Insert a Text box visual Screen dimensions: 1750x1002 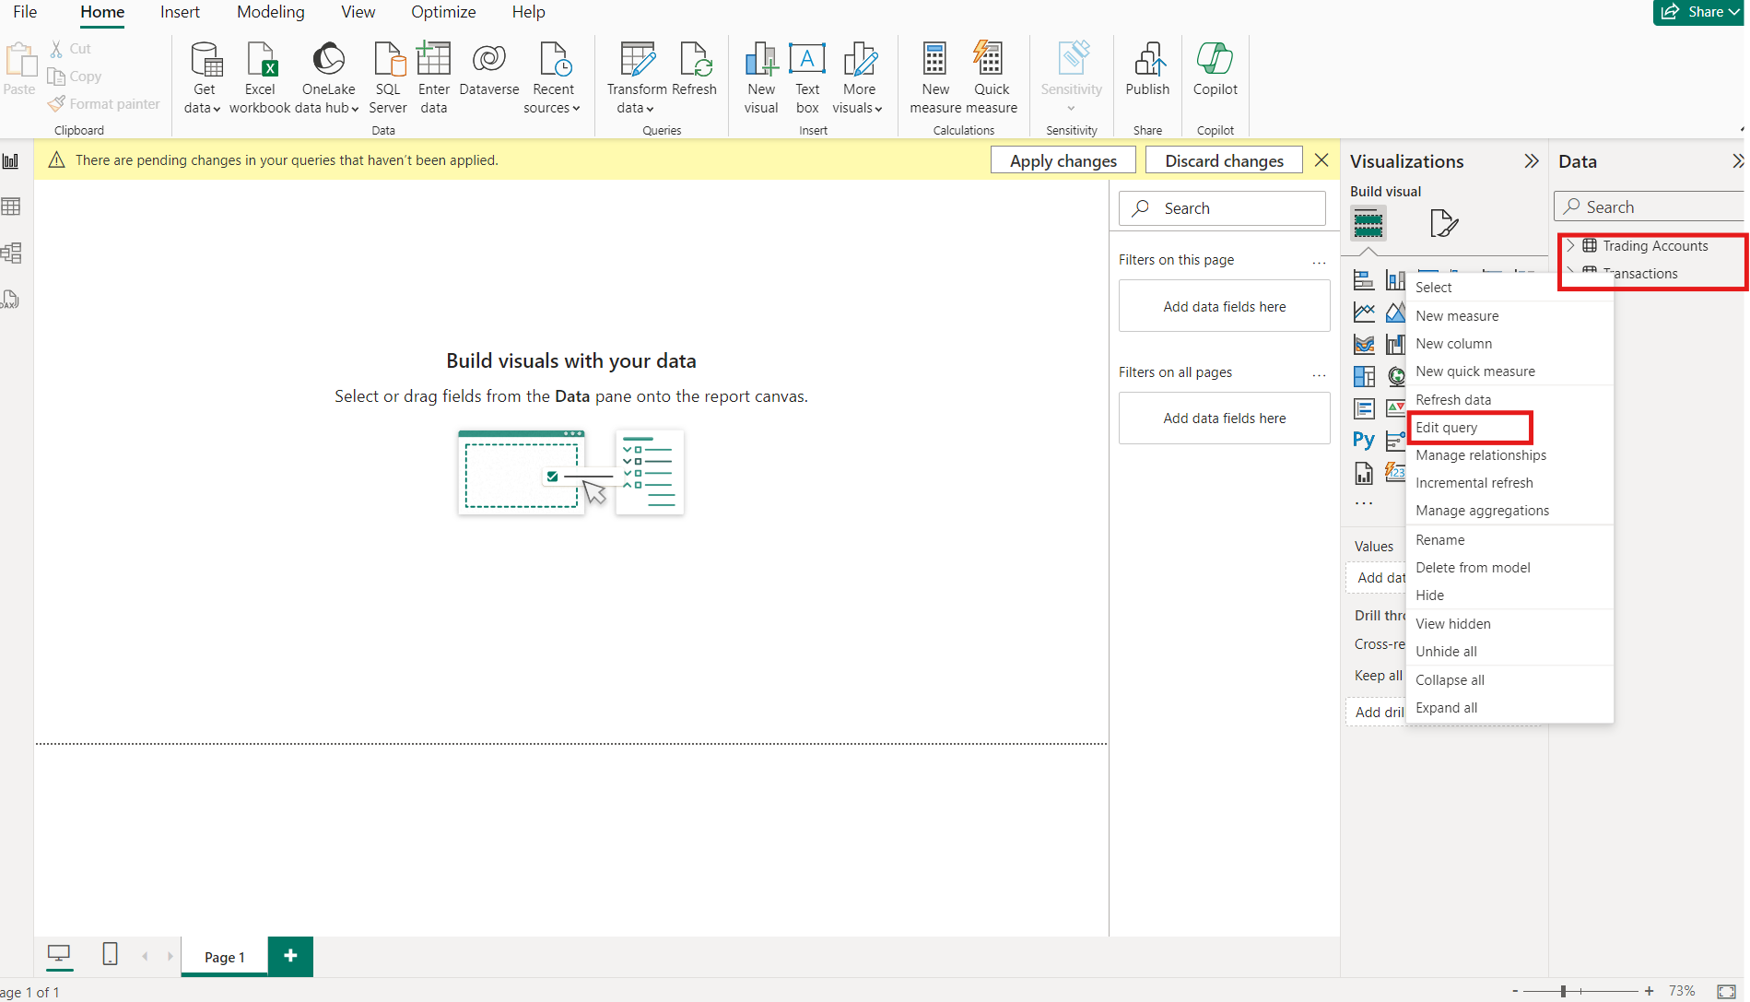[x=807, y=78]
